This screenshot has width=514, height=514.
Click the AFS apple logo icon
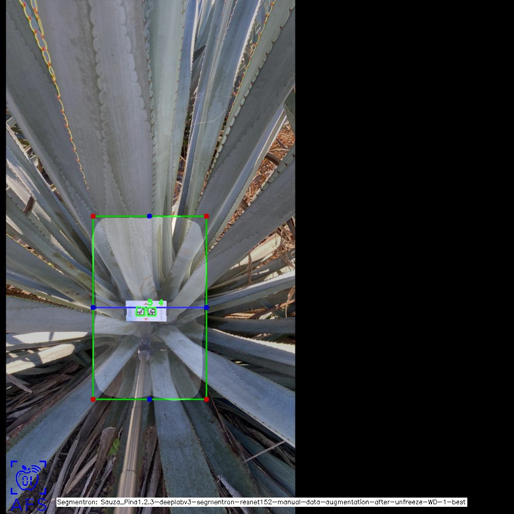[28, 477]
